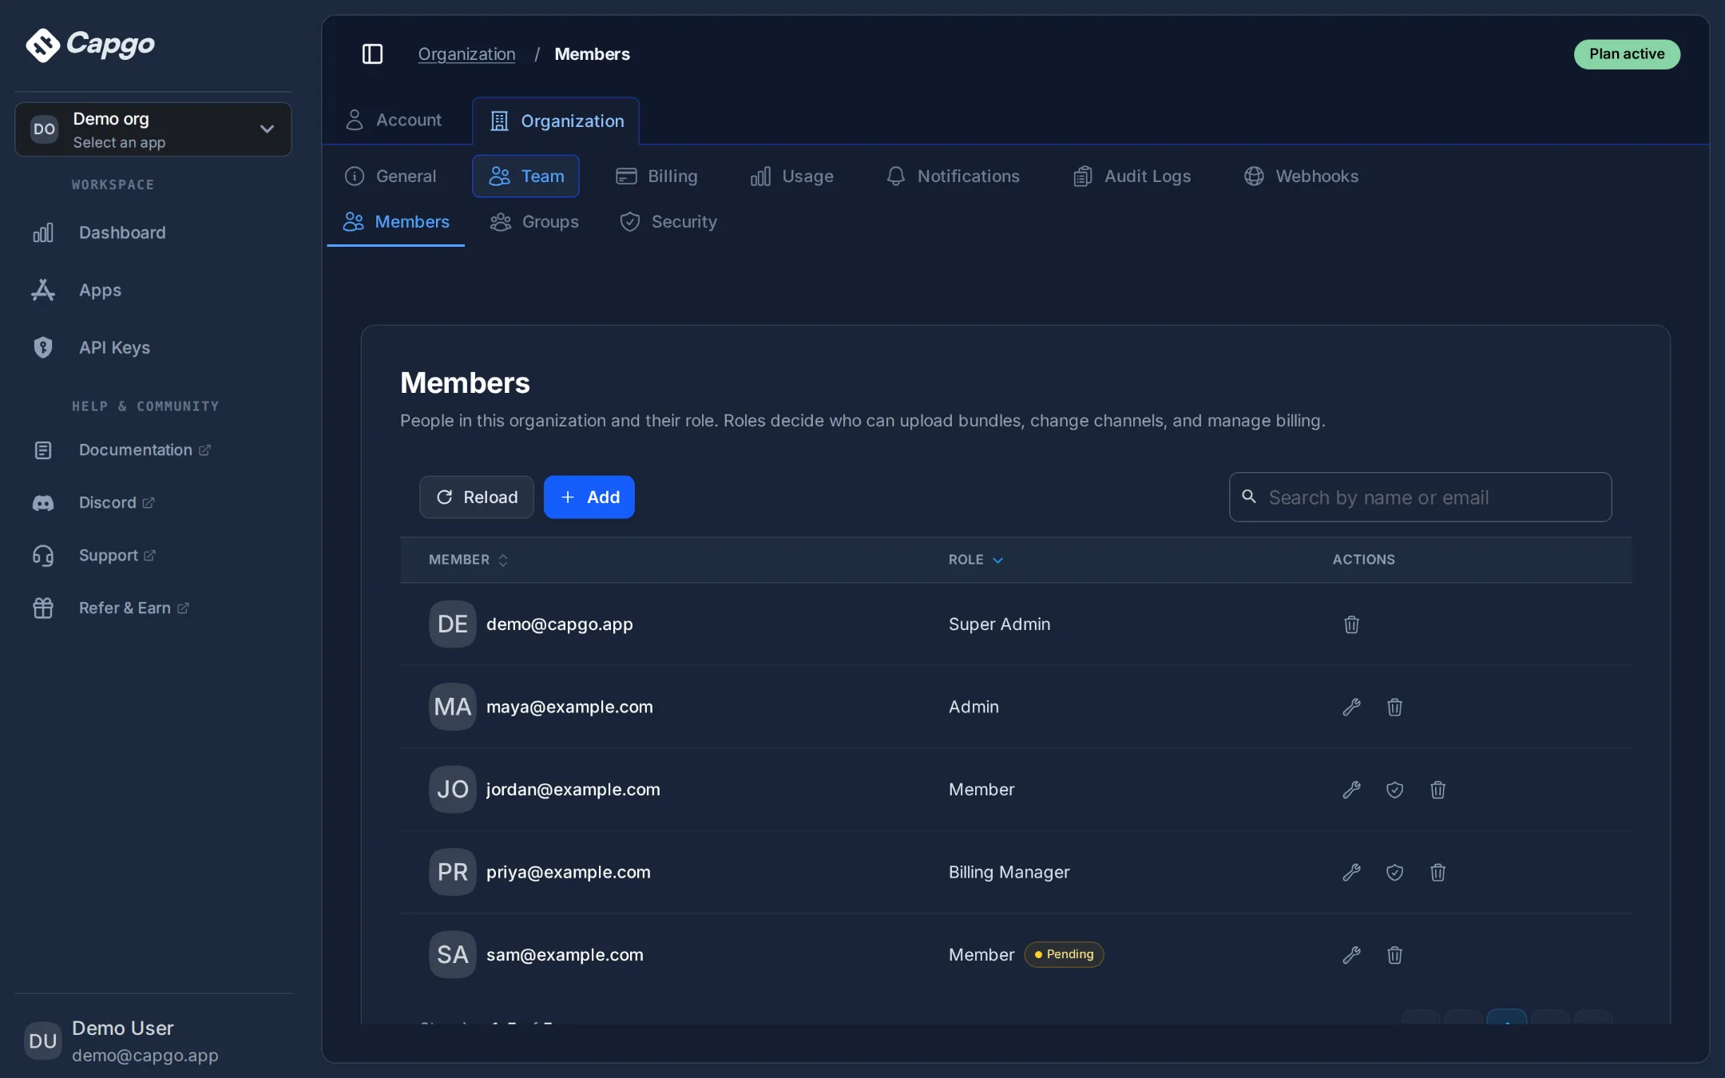Click the Reload button
This screenshot has width=1725, height=1078.
[477, 497]
